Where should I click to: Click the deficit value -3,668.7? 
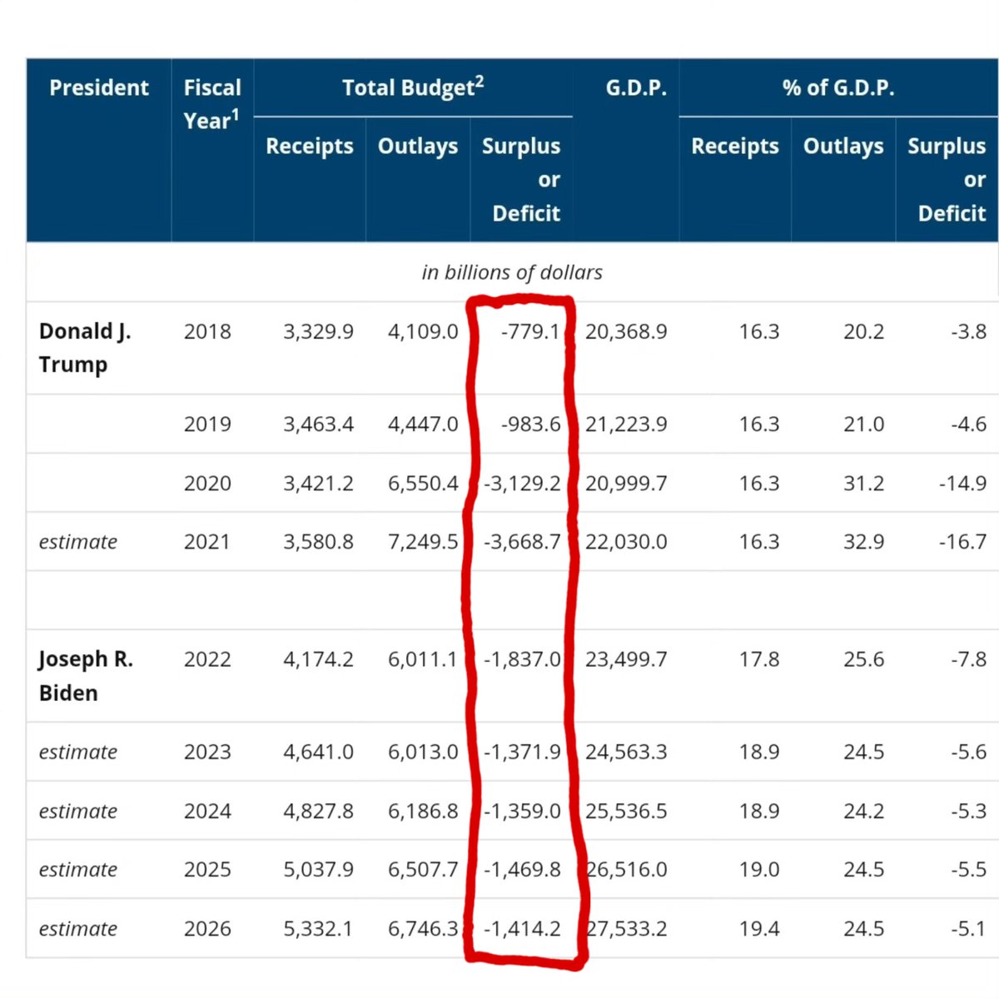point(522,541)
